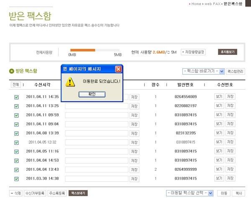Download the 2011.04.05 12:32 fax with 저장
Image resolution: width=251 pixels, height=198 pixels.
tap(231, 142)
